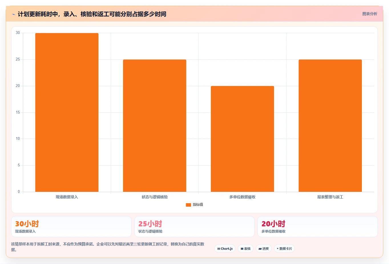Click the 现场数据录入 orange bar

67,112
